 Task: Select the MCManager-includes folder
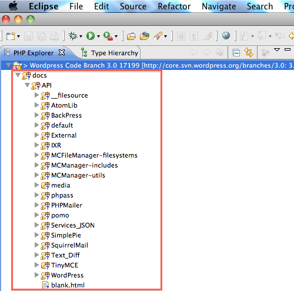84,165
